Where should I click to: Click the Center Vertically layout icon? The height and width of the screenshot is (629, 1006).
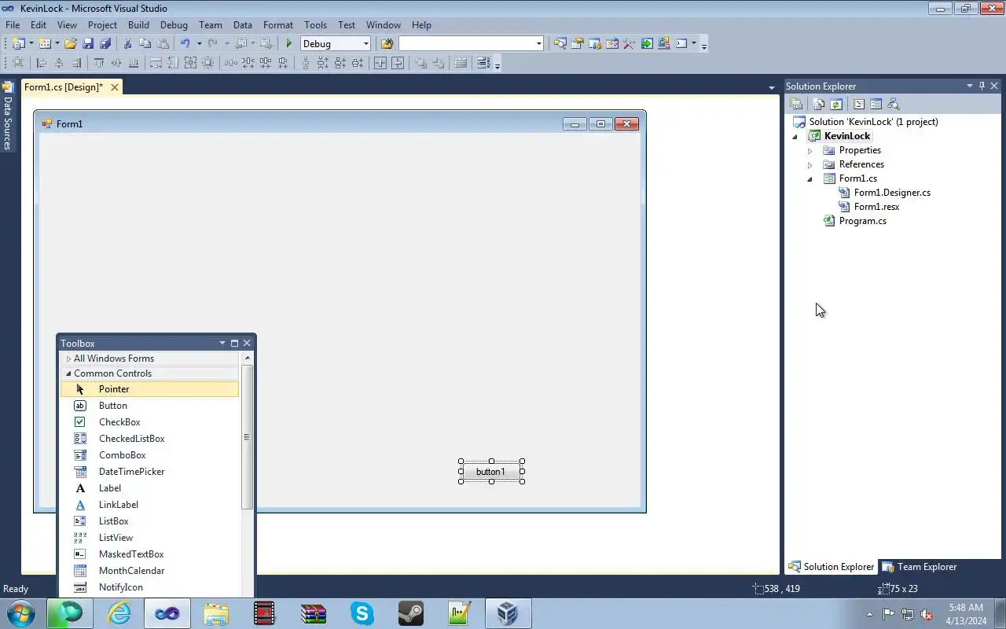pyautogui.click(x=398, y=63)
